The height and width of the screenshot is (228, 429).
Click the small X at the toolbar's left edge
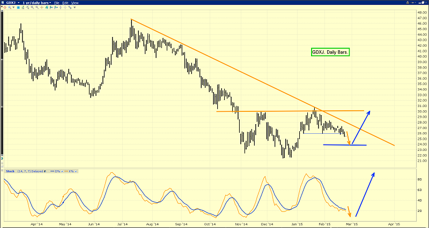pyautogui.click(x=2, y=6)
